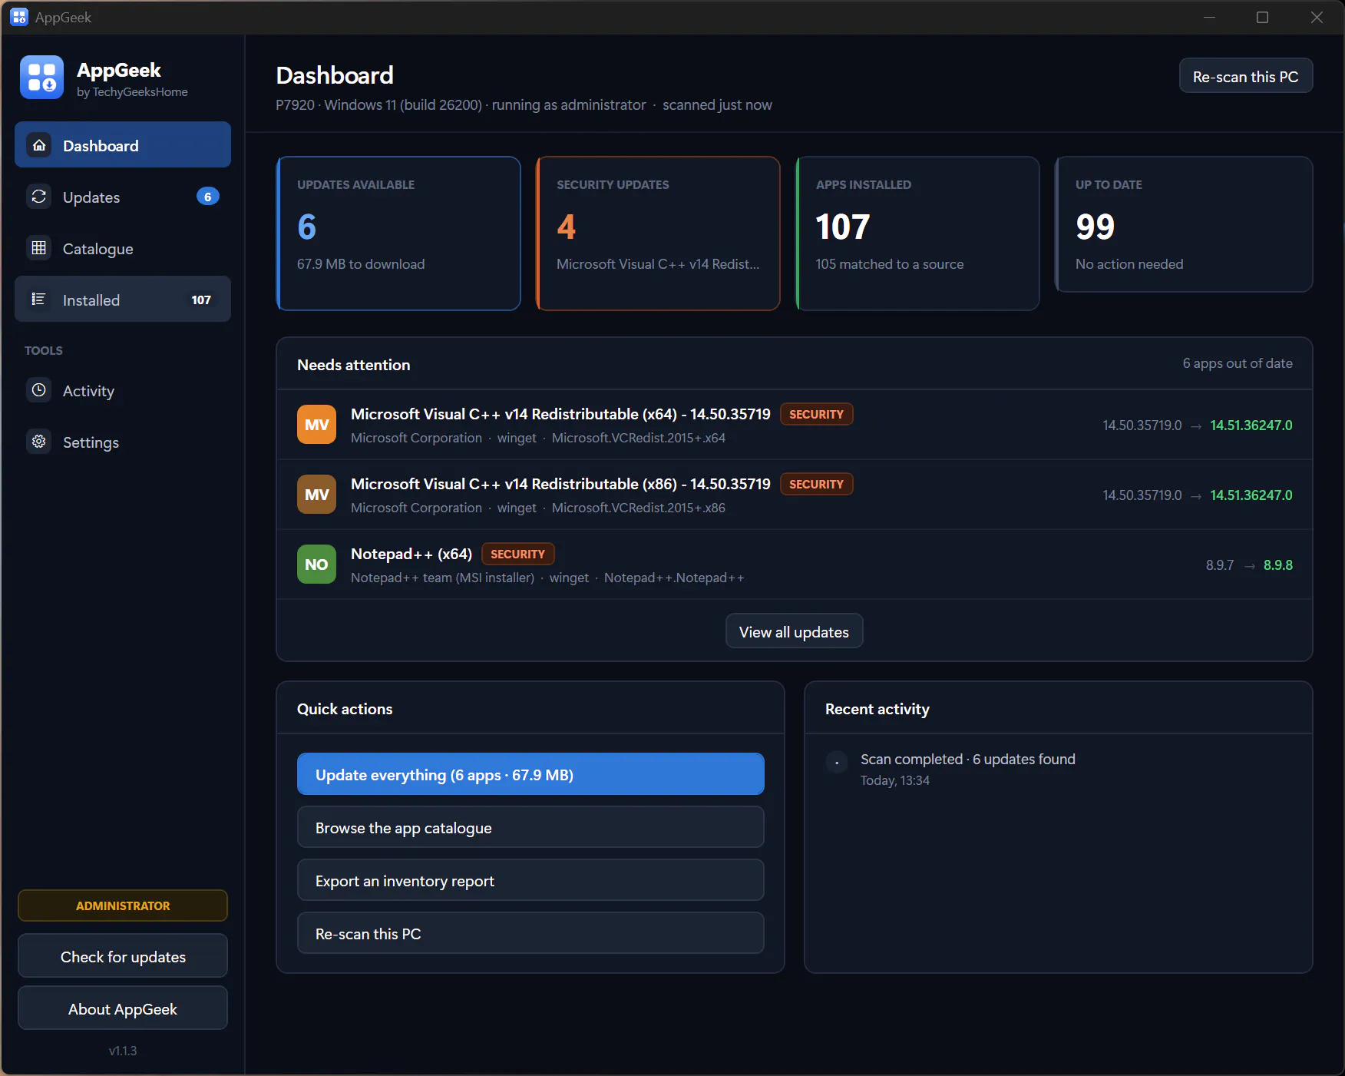Viewport: 1345px width, 1076px height.
Task: Click current version 8.9.7 on Notepad++ row
Action: tap(1220, 564)
